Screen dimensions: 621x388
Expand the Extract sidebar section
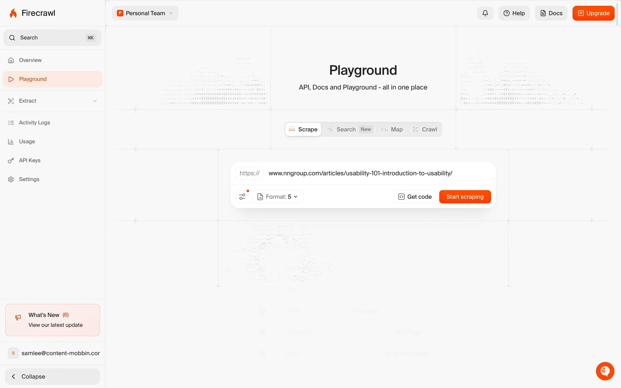pyautogui.click(x=52, y=101)
